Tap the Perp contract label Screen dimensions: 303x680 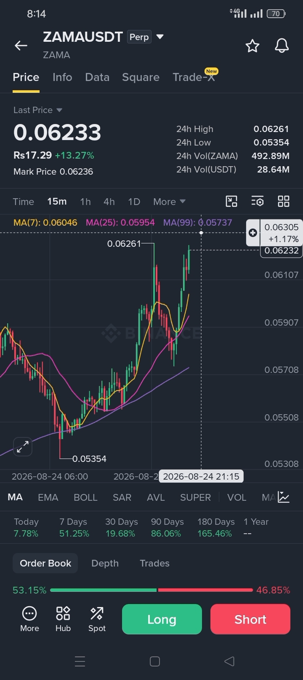click(139, 37)
